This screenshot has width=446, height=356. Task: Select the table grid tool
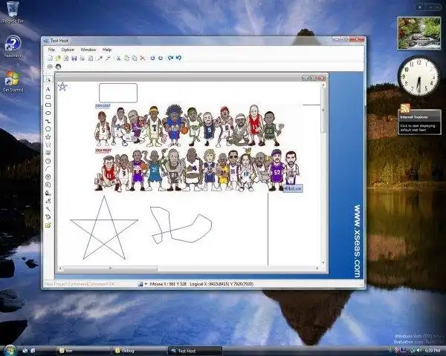[48, 153]
